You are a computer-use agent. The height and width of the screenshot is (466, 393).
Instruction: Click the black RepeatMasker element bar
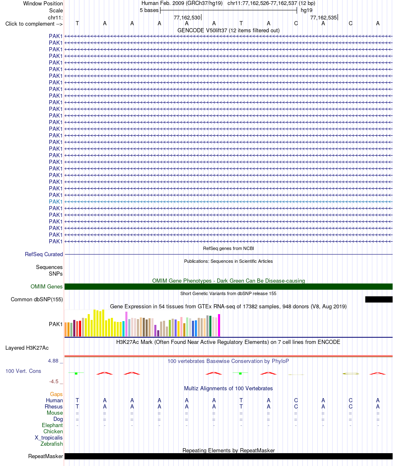pos(228,456)
